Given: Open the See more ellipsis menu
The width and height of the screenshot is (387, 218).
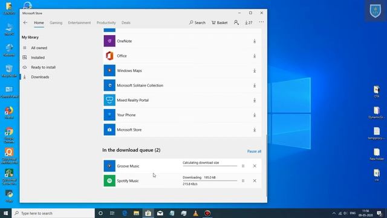Looking at the screenshot, I should coord(261,22).
